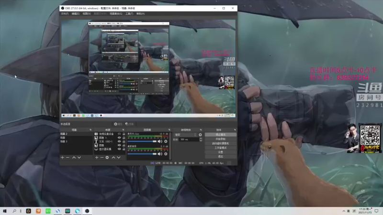The height and width of the screenshot is (215, 383).
Task: Pop out the 来源 dock panel
Action: (123, 130)
